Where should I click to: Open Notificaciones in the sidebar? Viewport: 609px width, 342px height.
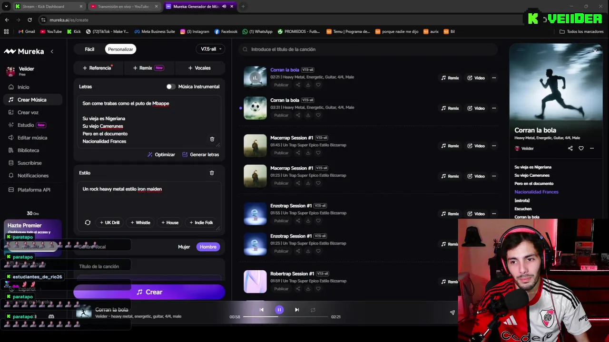33,176
